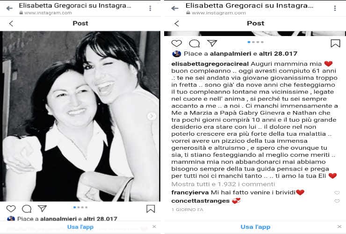The width and height of the screenshot is (346, 234).
Task: Tap the send paper plane on right screen
Action: tap(212, 43)
